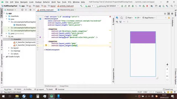Open the Analyze menu
The height and width of the screenshot is (99, 177).
(x=38, y=2)
